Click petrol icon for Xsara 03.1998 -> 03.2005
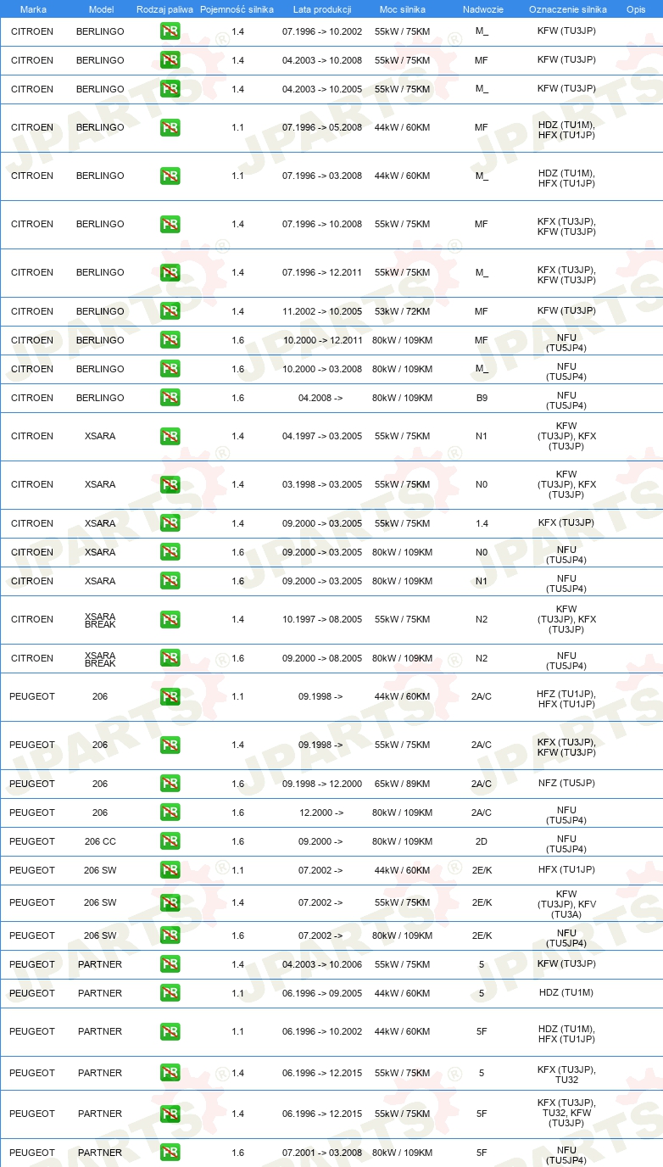This screenshot has width=663, height=1167. (x=170, y=485)
